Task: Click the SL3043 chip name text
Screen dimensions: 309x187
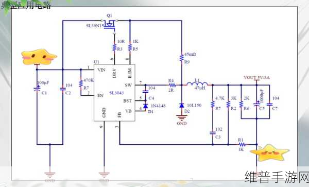Action: click(116, 93)
